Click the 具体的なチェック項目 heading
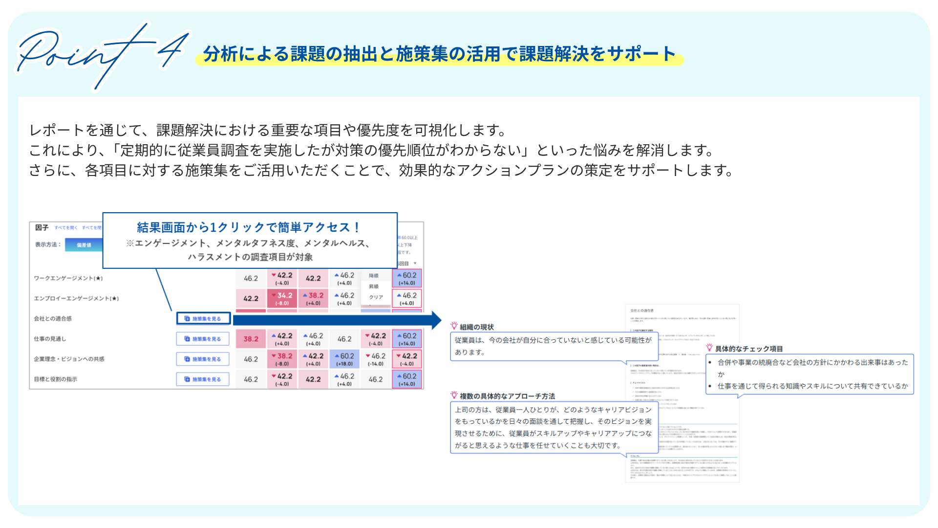The width and height of the screenshot is (938, 528). click(x=749, y=349)
